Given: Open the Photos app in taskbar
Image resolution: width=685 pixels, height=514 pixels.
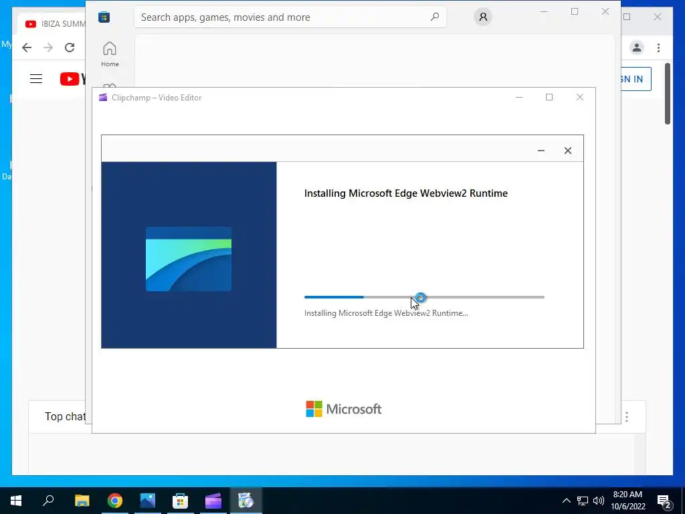Looking at the screenshot, I should click(148, 501).
